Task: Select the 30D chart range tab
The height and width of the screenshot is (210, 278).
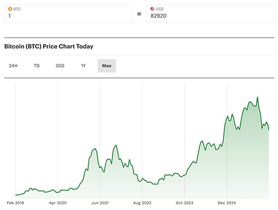Action: [60, 66]
